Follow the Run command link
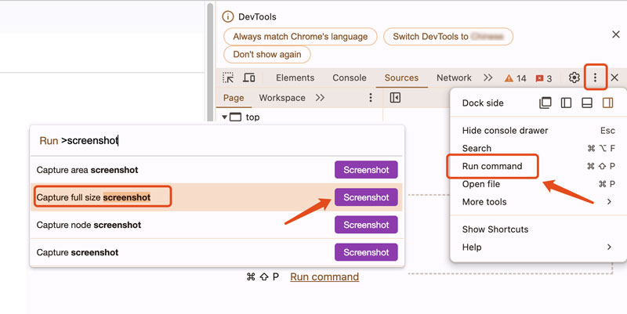 coord(324,277)
